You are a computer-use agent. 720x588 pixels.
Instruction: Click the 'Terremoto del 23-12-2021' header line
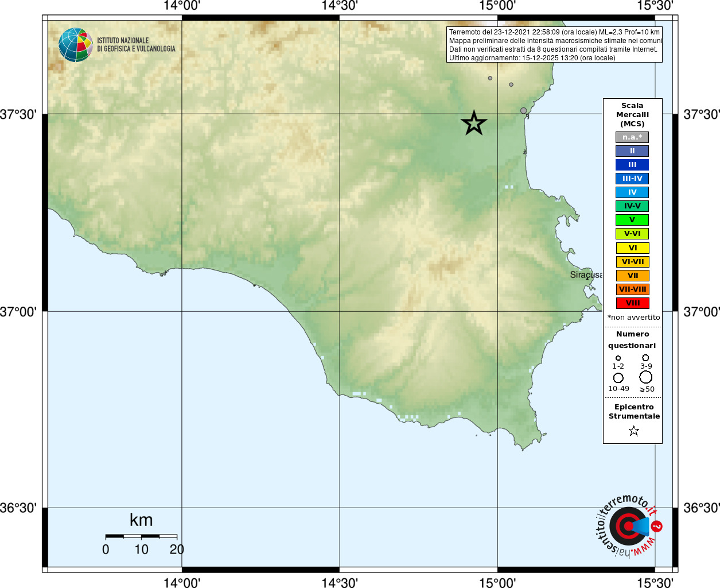[x=554, y=32]
